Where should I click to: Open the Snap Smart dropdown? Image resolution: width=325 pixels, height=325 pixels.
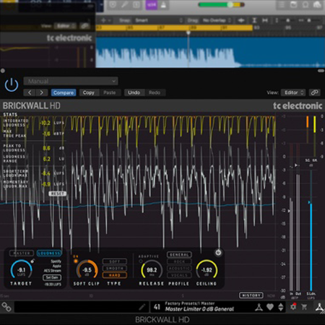158,20
